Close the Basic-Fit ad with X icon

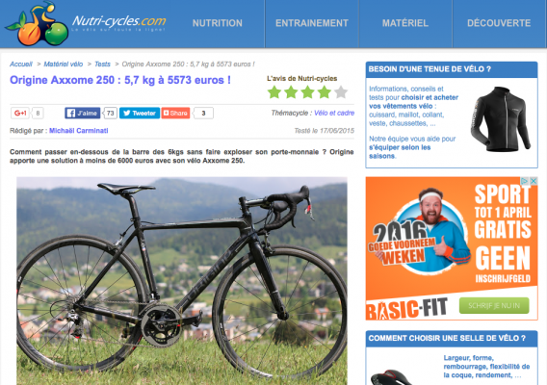[534, 181]
